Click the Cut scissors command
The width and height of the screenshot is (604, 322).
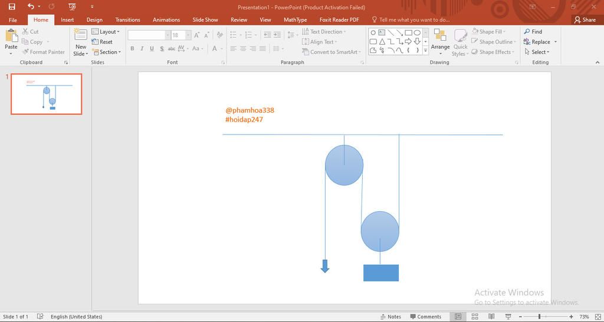pyautogui.click(x=31, y=32)
